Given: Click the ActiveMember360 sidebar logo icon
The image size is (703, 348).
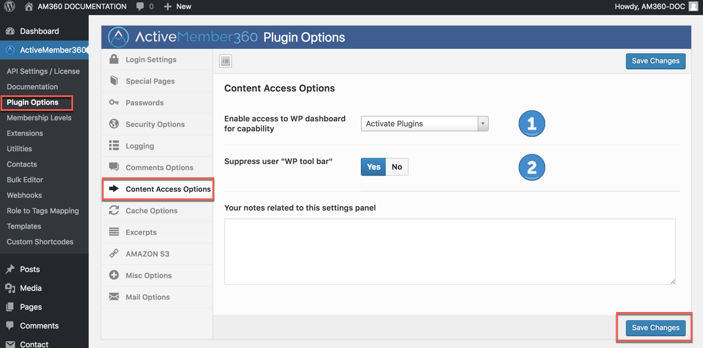Looking at the screenshot, I should pyautogui.click(x=10, y=50).
